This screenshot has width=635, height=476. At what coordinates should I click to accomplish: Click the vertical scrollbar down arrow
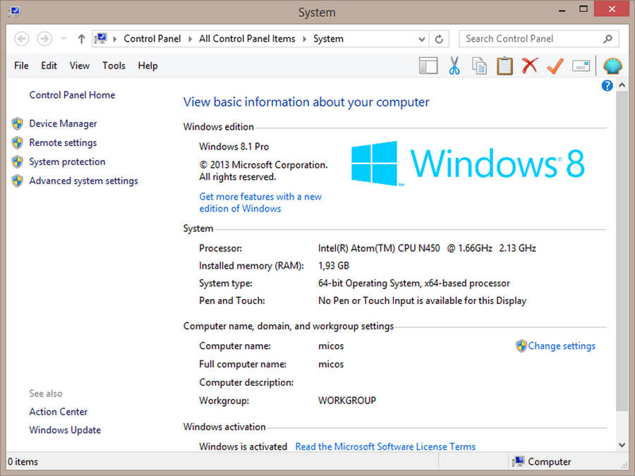pos(622,445)
